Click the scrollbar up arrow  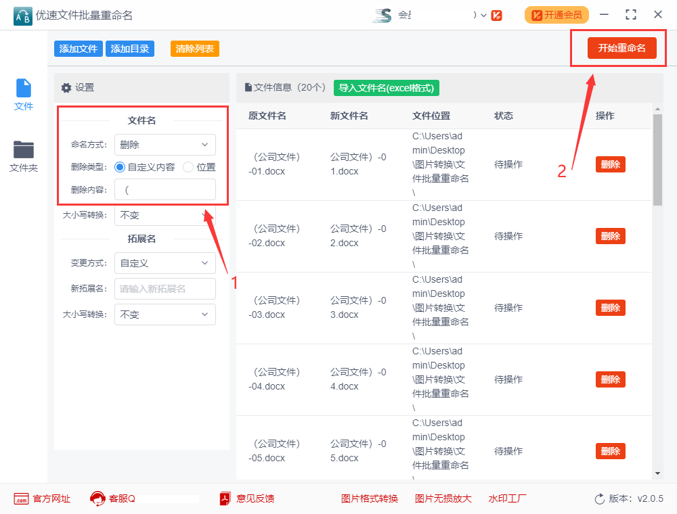tap(657, 109)
